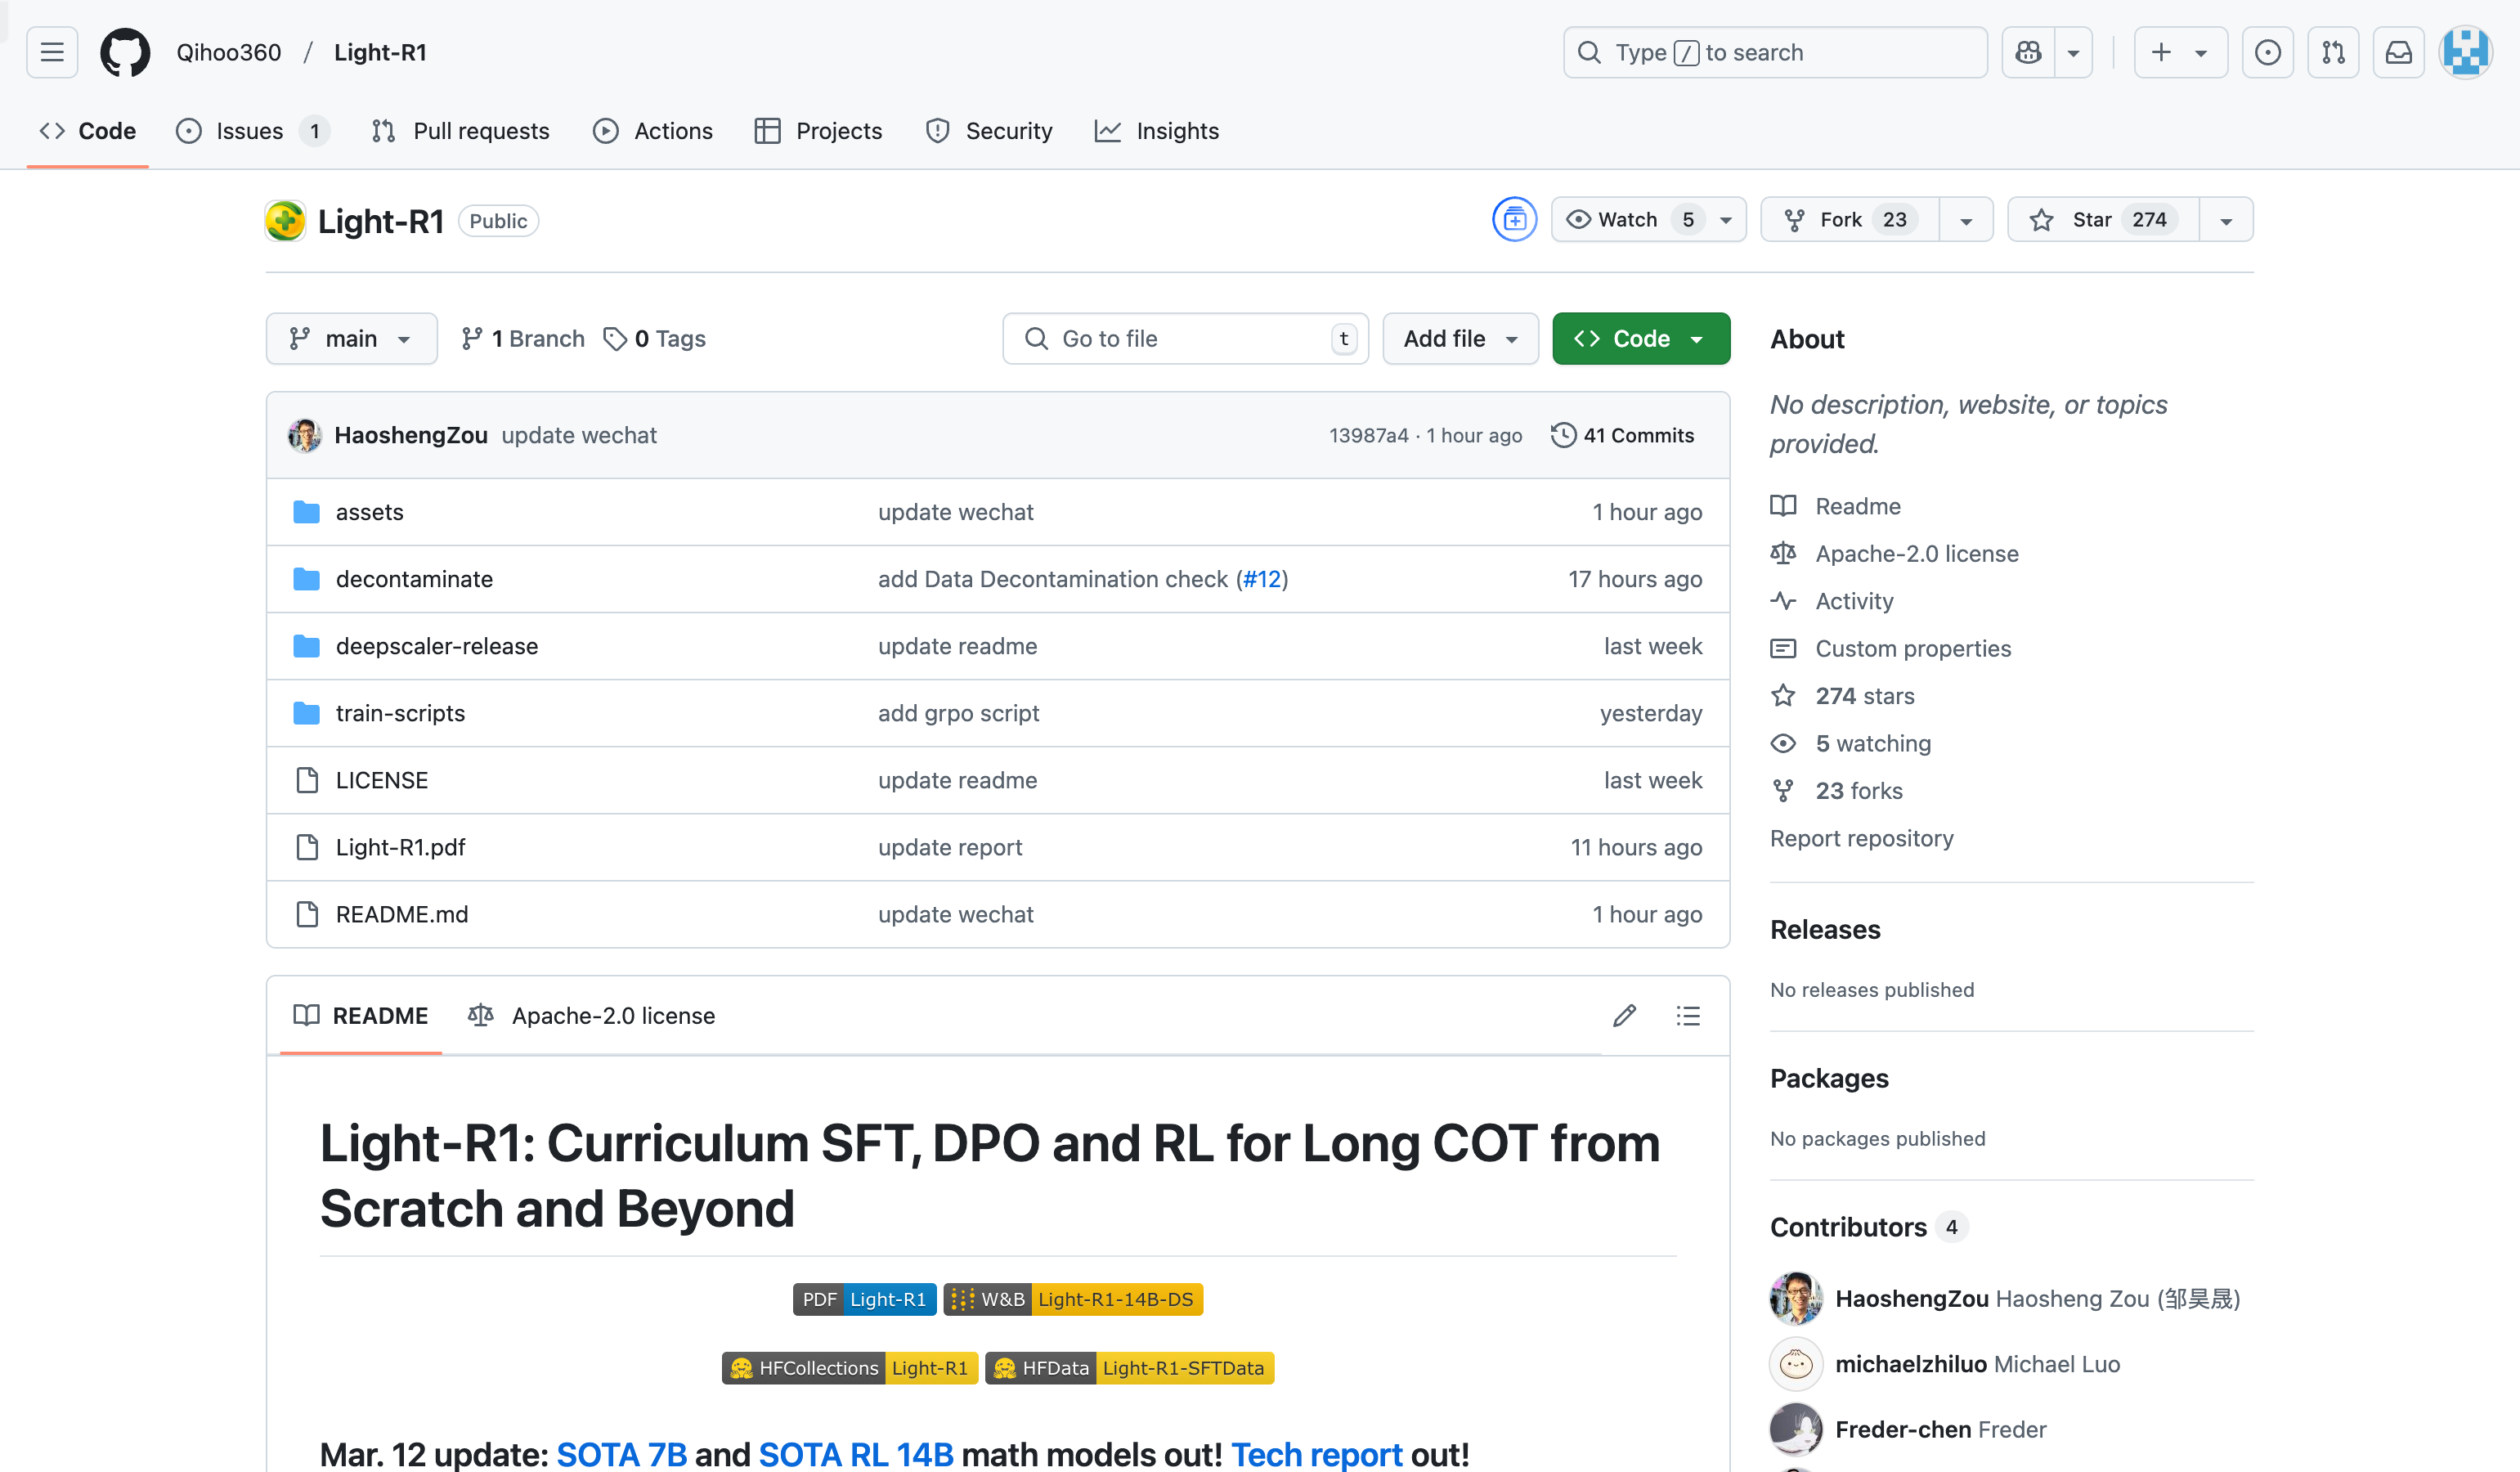2520x1472 pixels.
Task: Open the deepscaler-release folder
Action: point(436,646)
